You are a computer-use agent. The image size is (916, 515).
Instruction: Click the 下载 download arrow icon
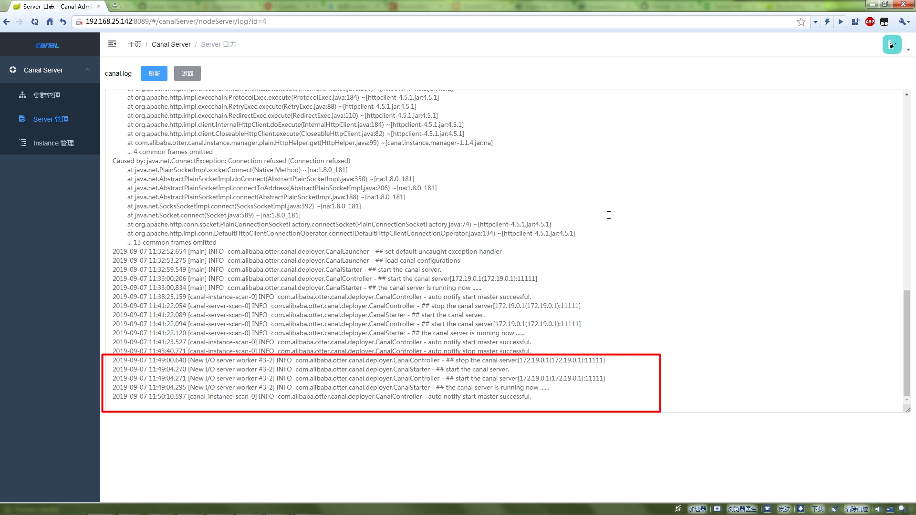pyautogui.click(x=801, y=509)
